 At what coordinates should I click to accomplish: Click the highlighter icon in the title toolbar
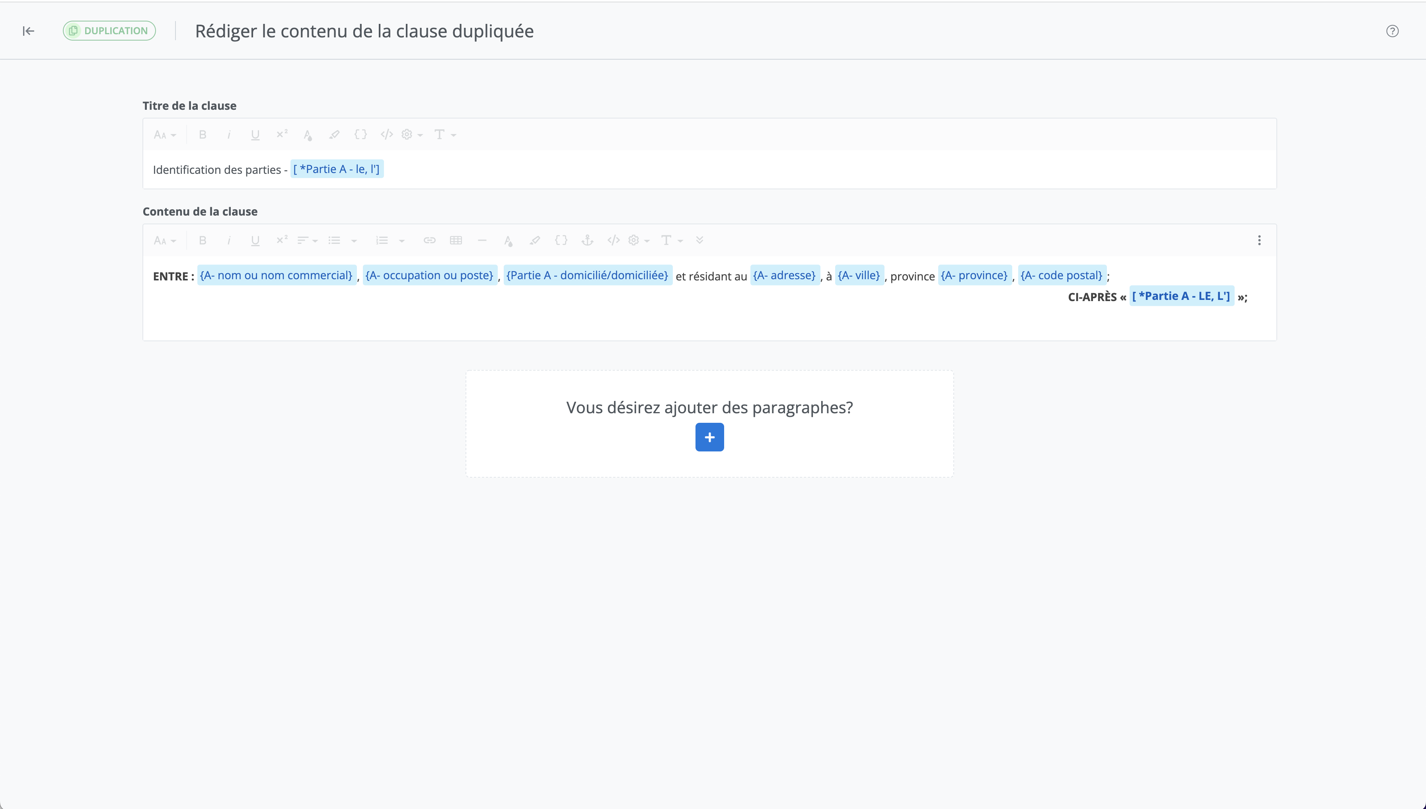334,134
